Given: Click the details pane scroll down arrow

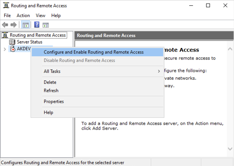Looking at the screenshot, I should pyautogui.click(x=230, y=149).
